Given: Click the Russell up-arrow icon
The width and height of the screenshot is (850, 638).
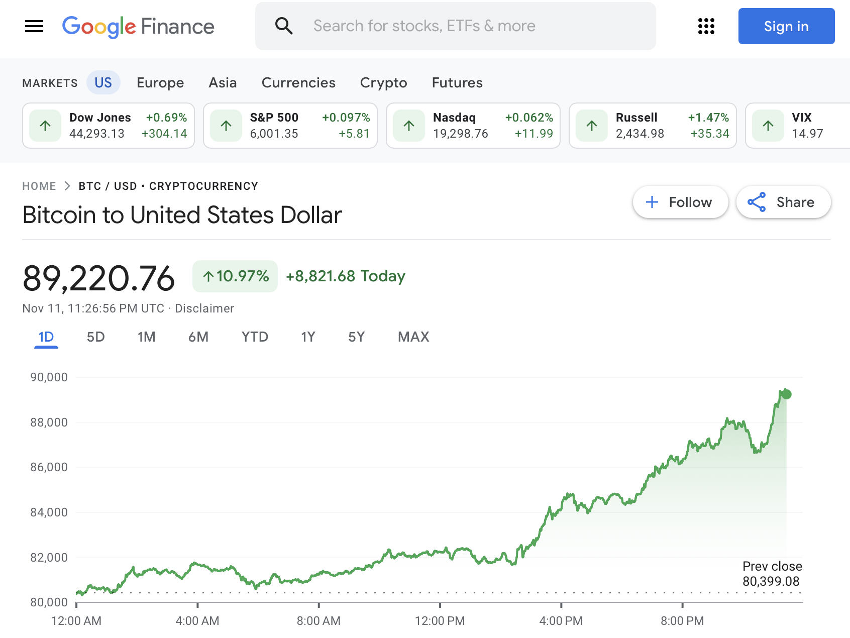Looking at the screenshot, I should (592, 126).
